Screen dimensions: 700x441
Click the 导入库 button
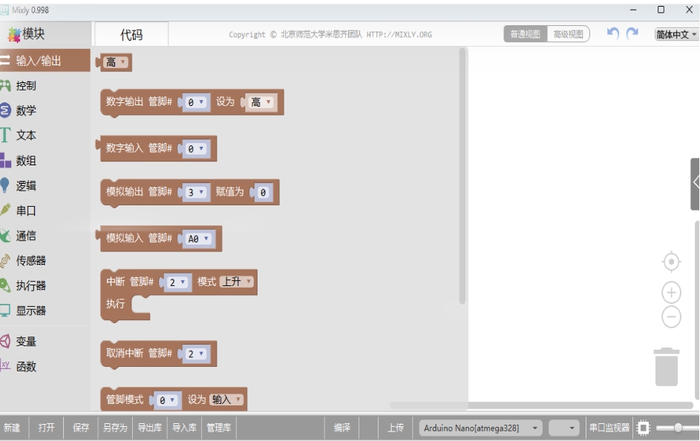pos(184,428)
